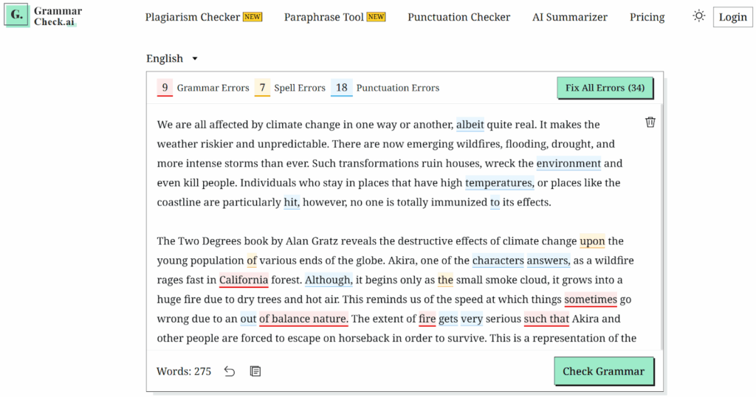Visit the Pricing page
This screenshot has height=397, width=756.
(x=647, y=17)
